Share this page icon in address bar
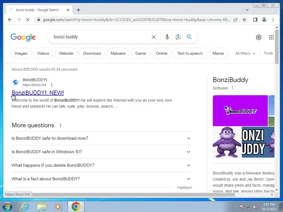Screen dimensions: 283x212 (235, 20)
